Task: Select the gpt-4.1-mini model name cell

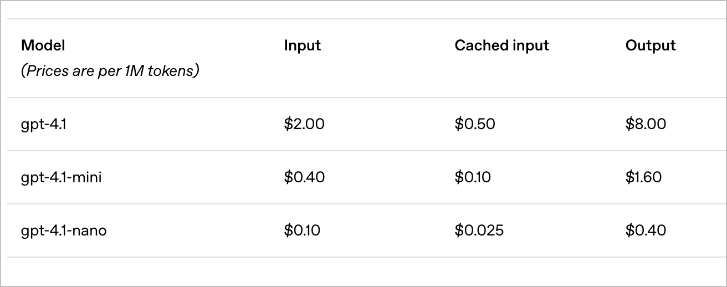Action: tap(61, 177)
